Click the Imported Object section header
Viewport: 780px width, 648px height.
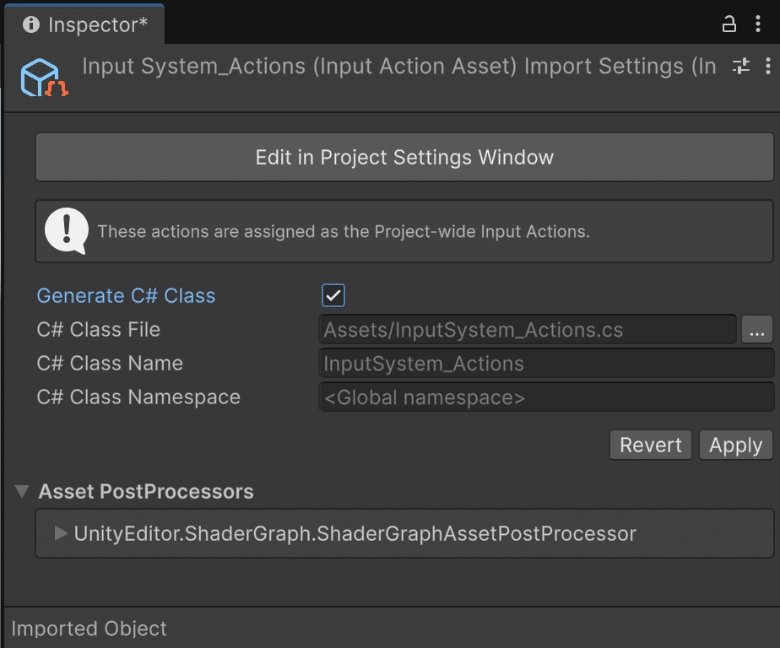89,629
